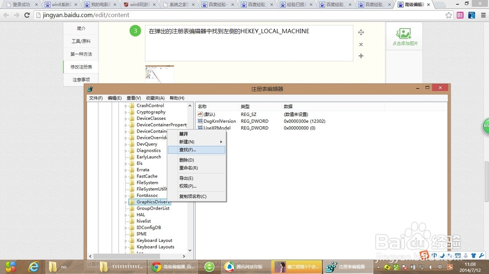Select the UseXPModel value
The width and height of the screenshot is (489, 274).
pos(217,128)
